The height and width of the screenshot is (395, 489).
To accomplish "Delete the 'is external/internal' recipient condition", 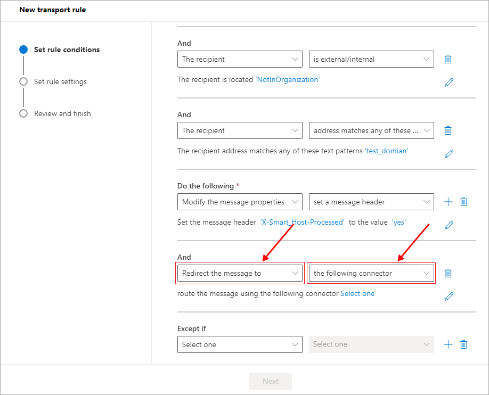I will (448, 60).
